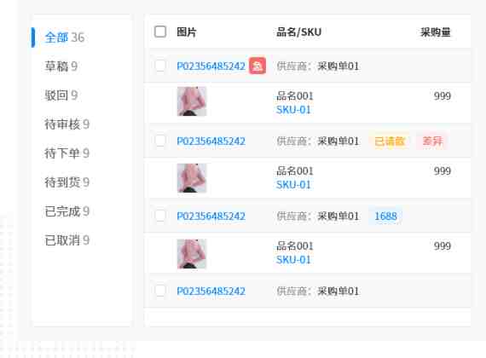
Task: Check the last purchase order row checkbox
Action: [x=160, y=291]
